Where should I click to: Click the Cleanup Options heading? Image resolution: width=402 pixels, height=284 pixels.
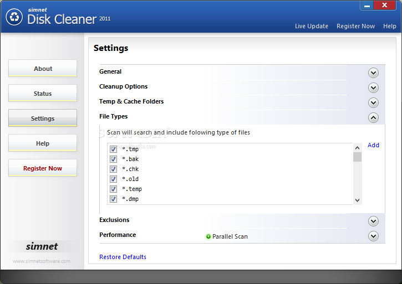tap(123, 86)
